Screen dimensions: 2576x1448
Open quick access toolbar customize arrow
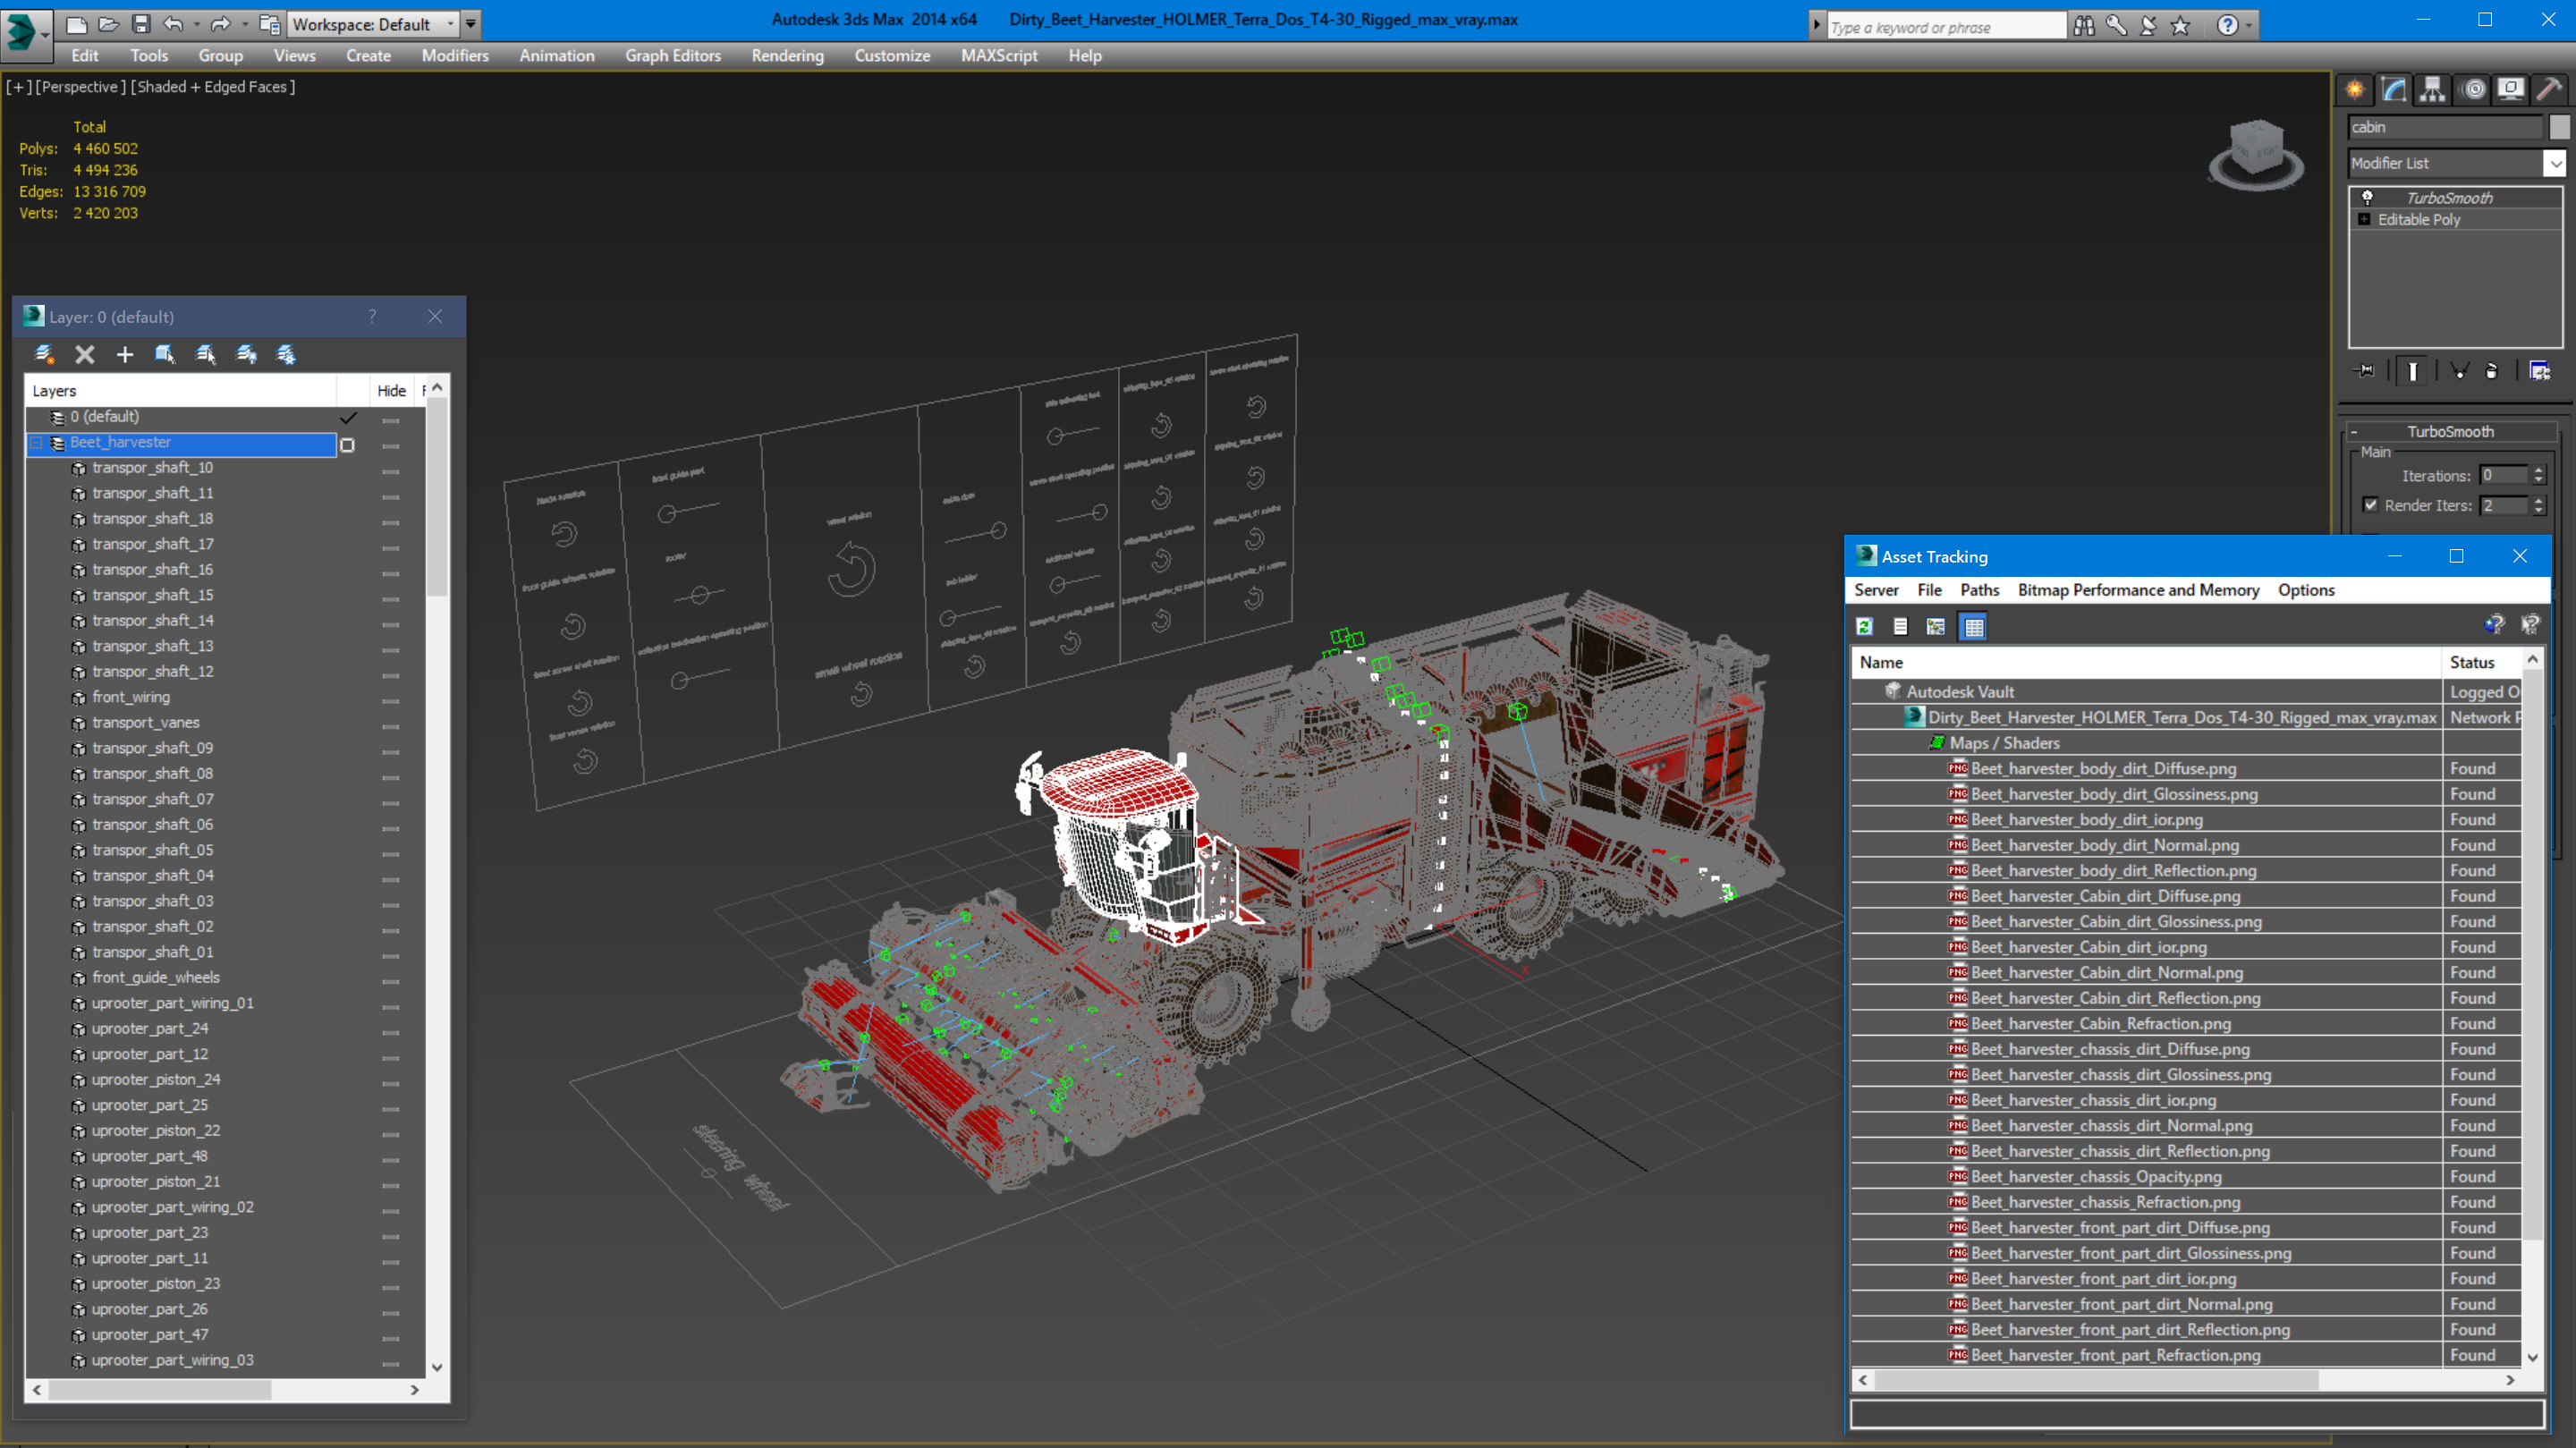[470, 24]
